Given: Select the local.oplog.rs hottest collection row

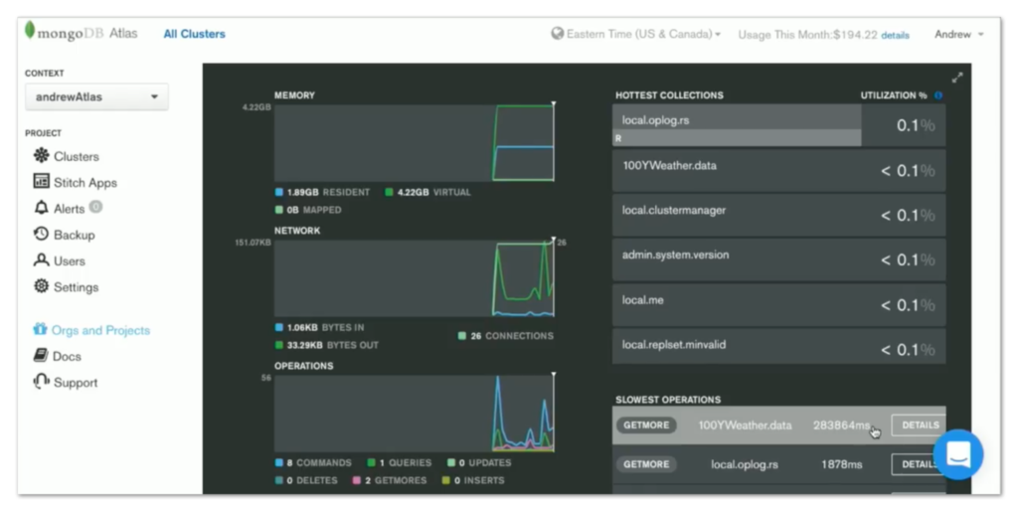Looking at the screenshot, I should (x=778, y=125).
